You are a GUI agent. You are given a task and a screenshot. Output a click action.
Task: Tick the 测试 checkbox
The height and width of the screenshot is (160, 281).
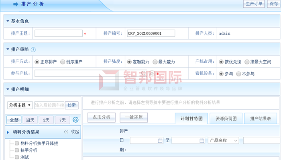click(x=17, y=157)
